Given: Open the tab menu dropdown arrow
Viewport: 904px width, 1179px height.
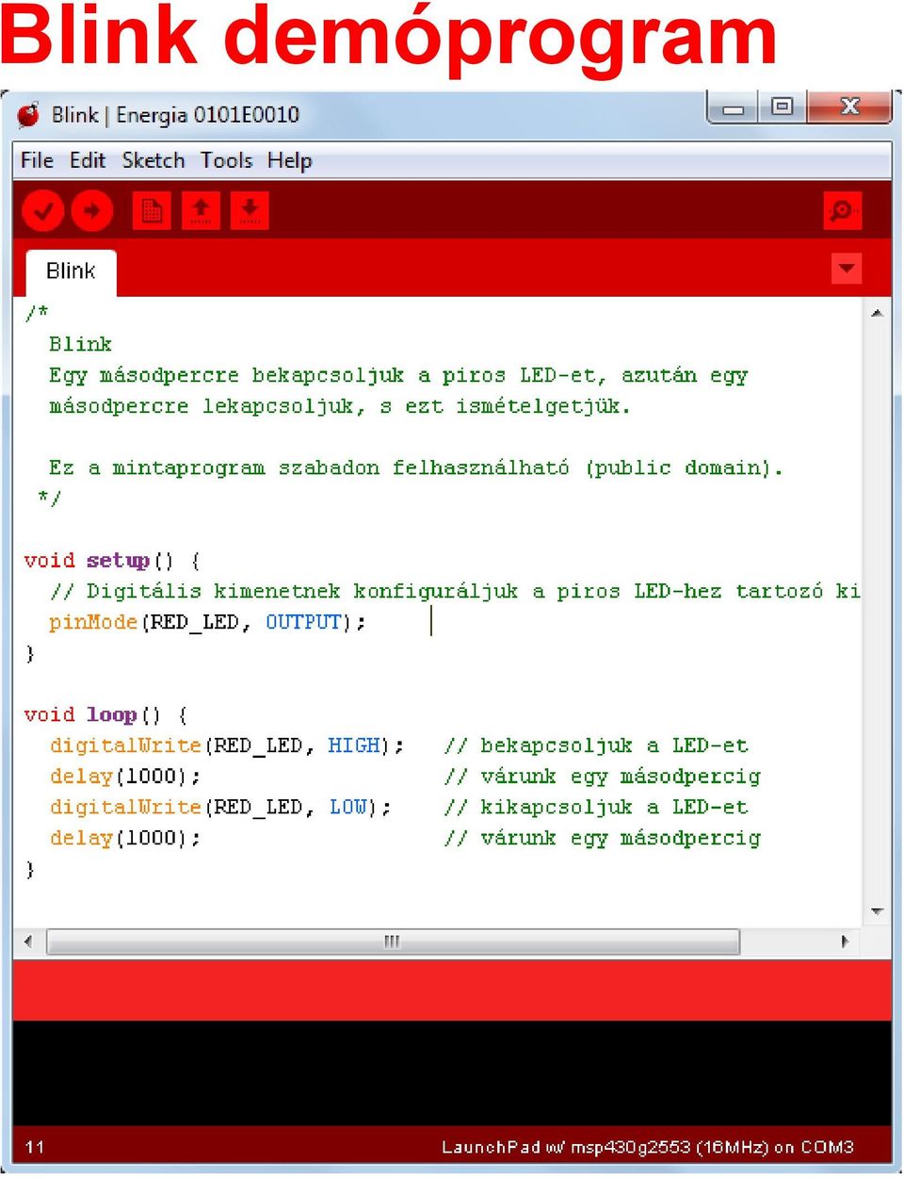Looking at the screenshot, I should point(847,269).
